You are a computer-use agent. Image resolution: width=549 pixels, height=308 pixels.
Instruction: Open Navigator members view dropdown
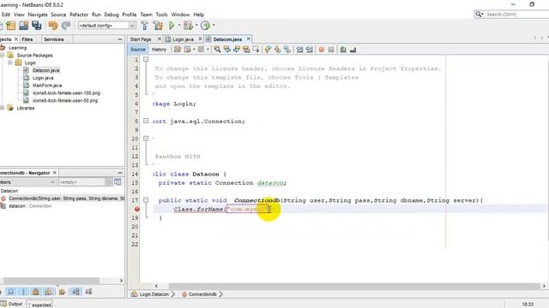click(x=52, y=182)
